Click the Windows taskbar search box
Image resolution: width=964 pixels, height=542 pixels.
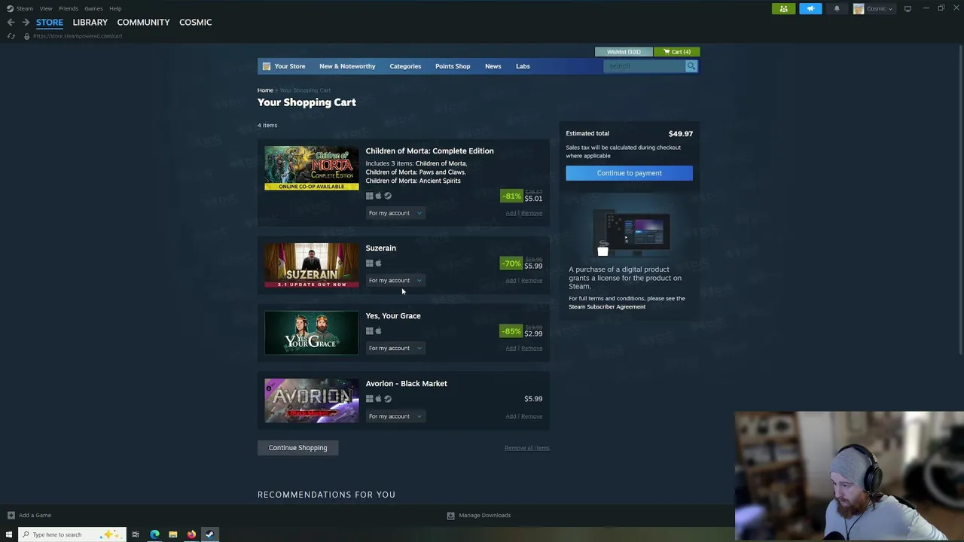72,534
